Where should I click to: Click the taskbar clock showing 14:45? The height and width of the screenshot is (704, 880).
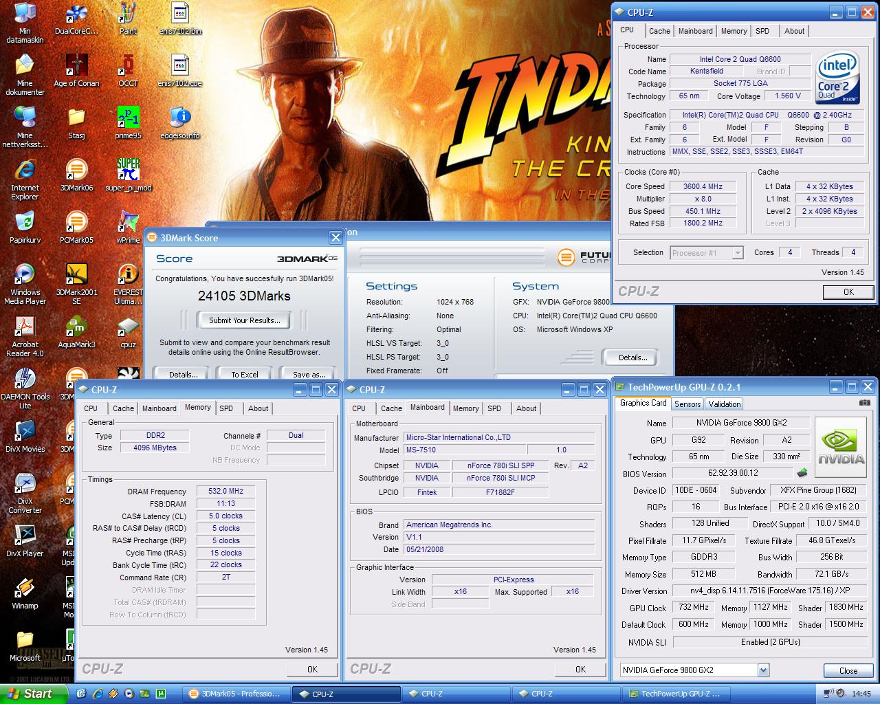pyautogui.click(x=861, y=694)
